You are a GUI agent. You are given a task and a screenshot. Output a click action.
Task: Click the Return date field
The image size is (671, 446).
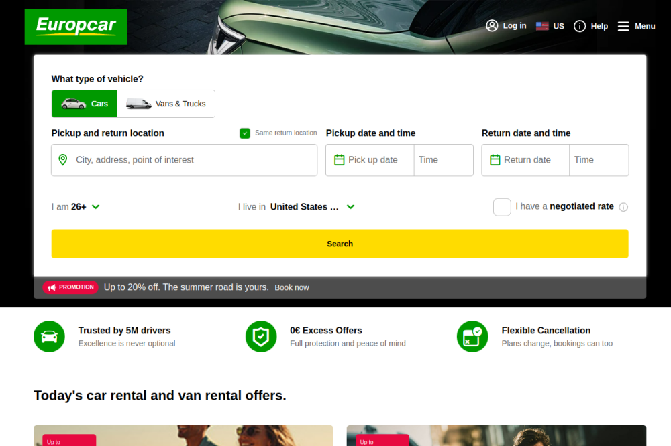coord(525,160)
